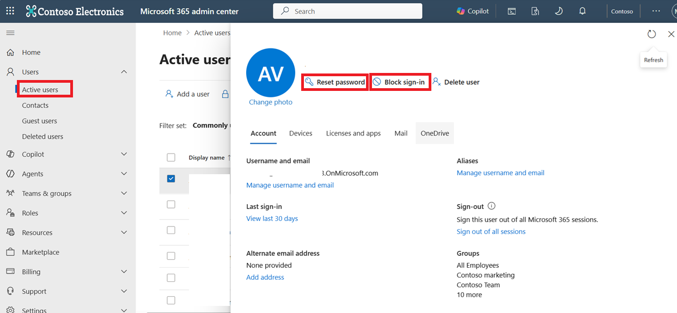Click the AV user avatar
Viewport: 677px width, 313px height.
pos(271,73)
